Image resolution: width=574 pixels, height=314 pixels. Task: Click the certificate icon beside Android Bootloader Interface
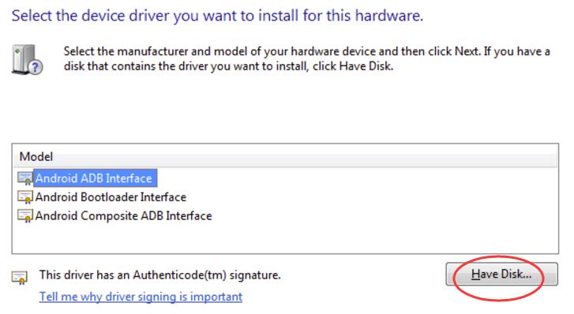pos(25,197)
